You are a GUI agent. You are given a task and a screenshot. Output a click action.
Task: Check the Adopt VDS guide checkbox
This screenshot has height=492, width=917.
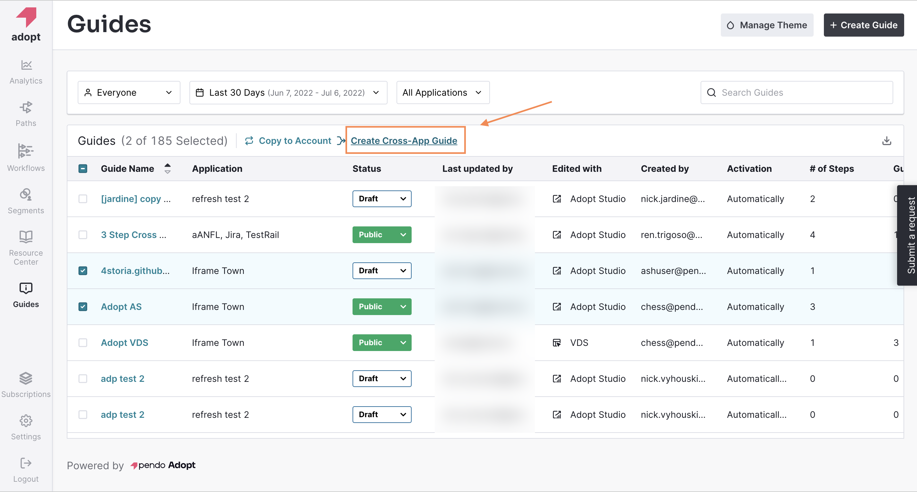tap(83, 342)
